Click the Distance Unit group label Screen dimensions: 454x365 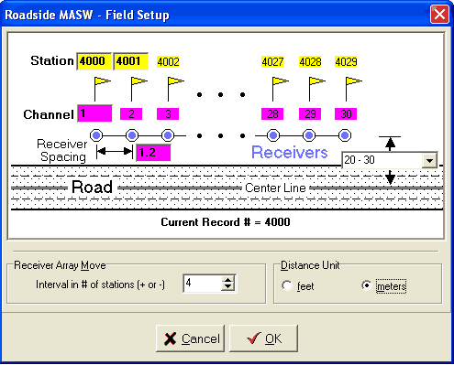pyautogui.click(x=310, y=265)
